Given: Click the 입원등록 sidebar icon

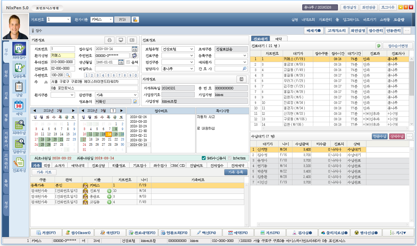Looking at the screenshot, I should (x=19, y=68).
